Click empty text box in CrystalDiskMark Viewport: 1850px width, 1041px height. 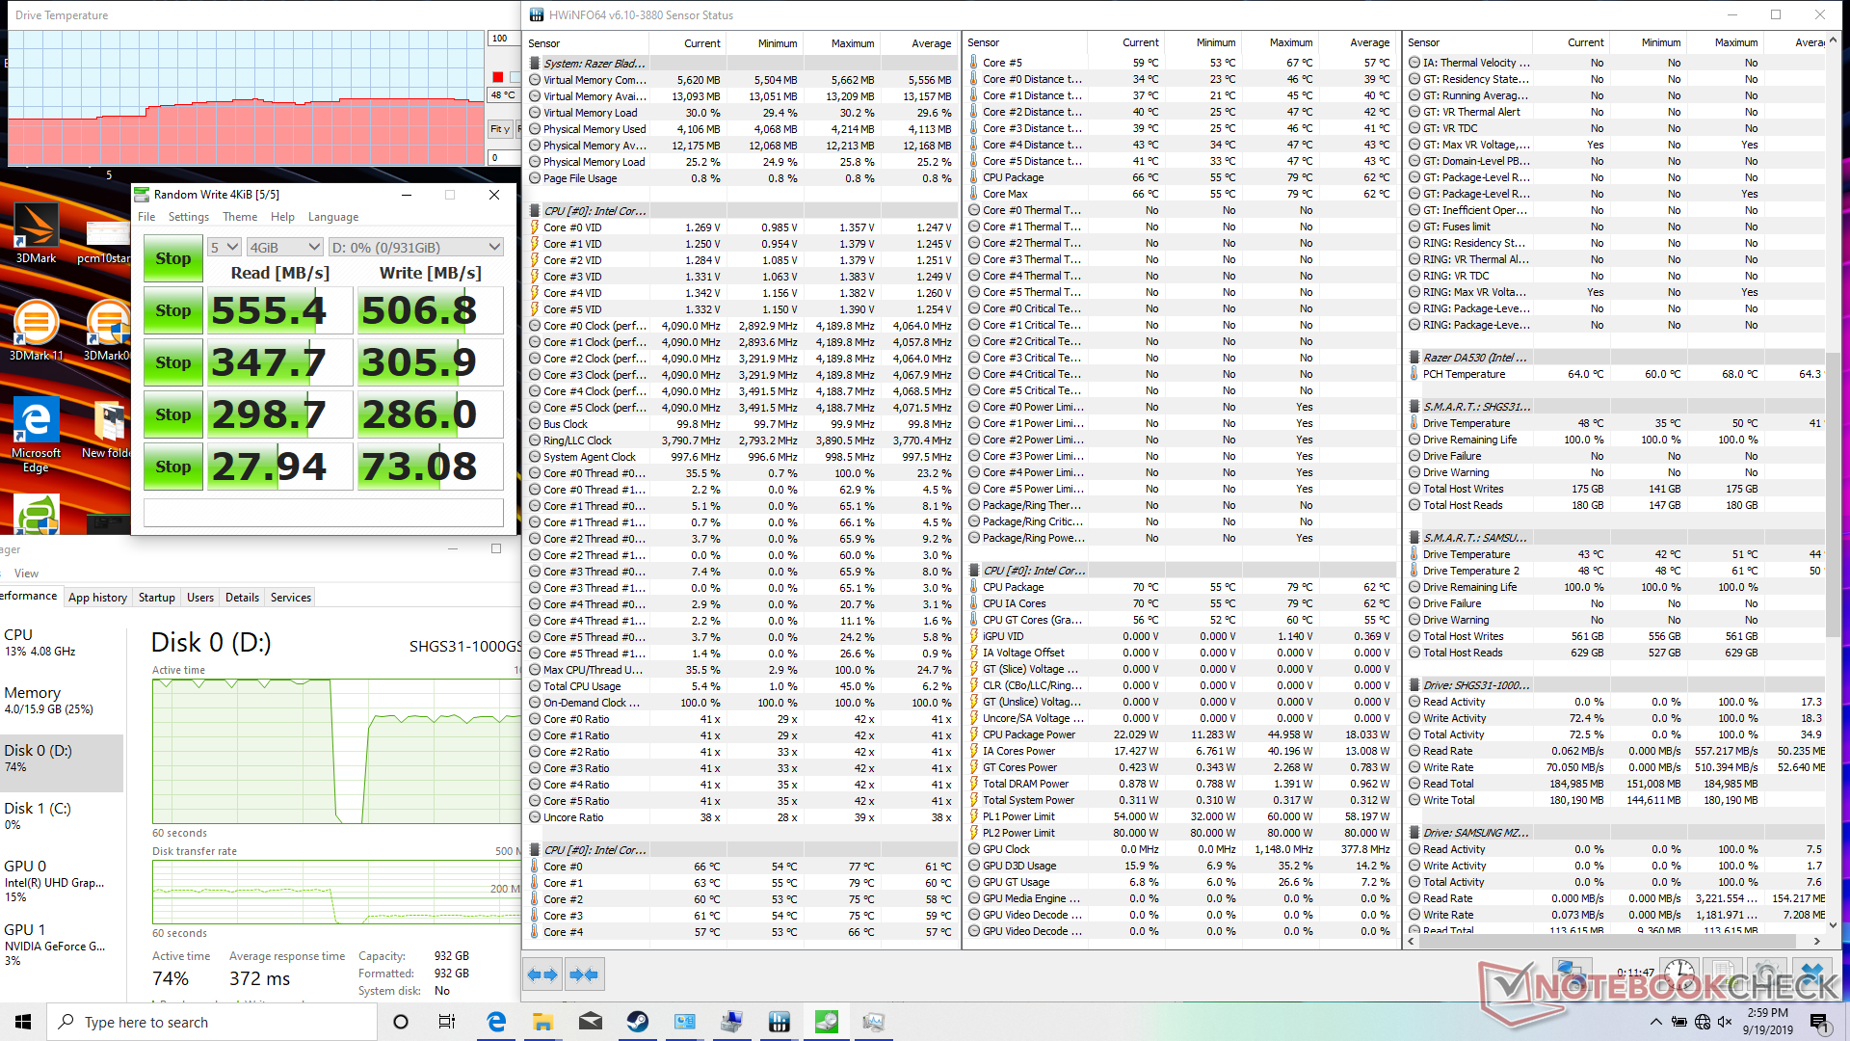click(324, 513)
